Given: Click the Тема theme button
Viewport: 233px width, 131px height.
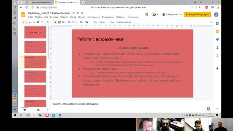Looking at the screenshot, I should coord(111,22).
